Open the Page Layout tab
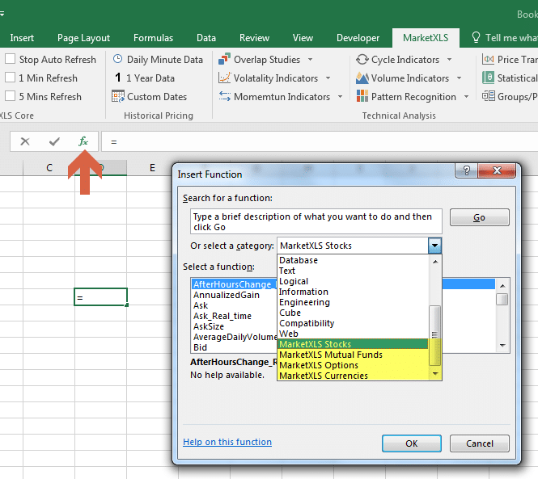This screenshot has width=538, height=479. (83, 38)
